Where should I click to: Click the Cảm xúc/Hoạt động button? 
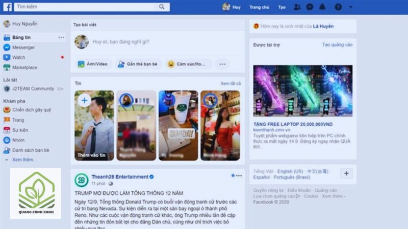tap(188, 64)
